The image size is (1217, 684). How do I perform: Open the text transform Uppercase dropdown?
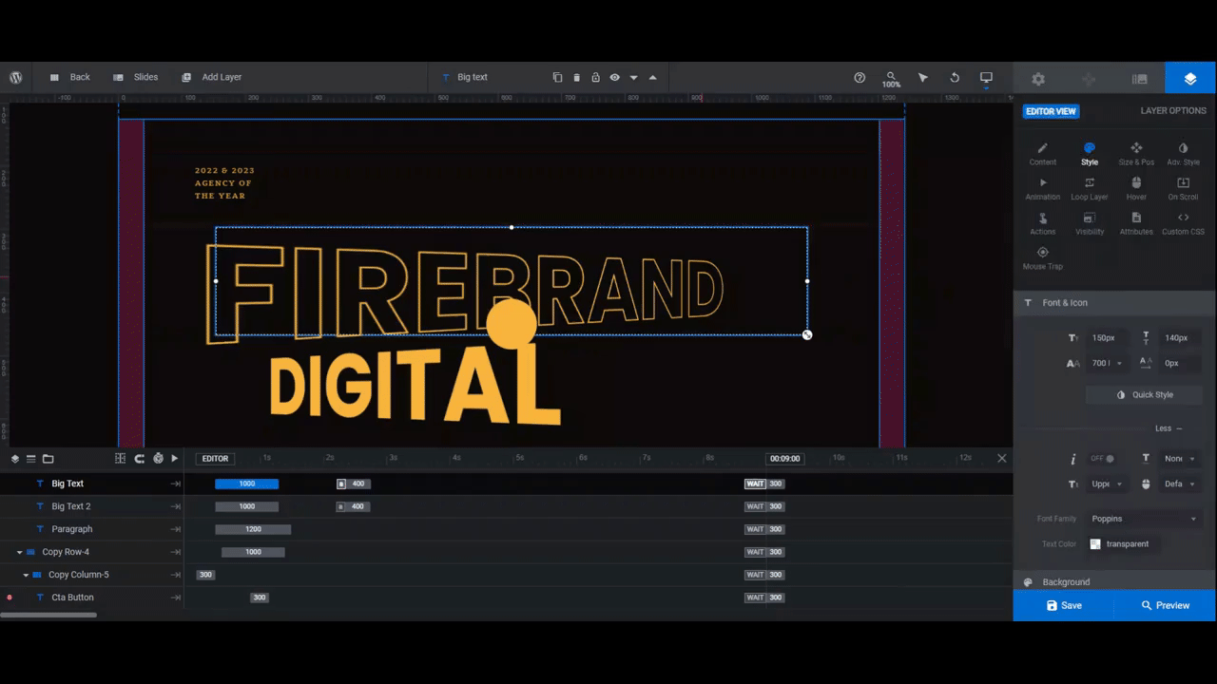coord(1108,484)
